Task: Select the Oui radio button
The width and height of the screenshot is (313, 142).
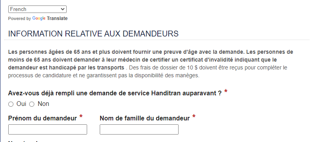Action: tap(11, 104)
